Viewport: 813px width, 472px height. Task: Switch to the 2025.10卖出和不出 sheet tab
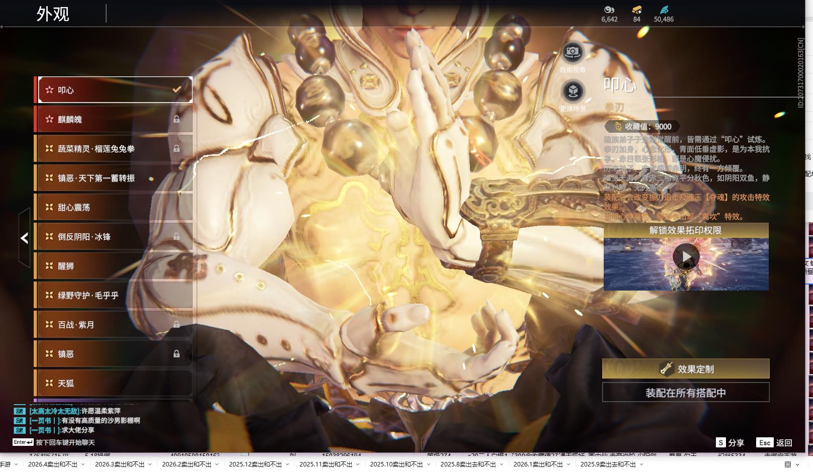click(396, 464)
